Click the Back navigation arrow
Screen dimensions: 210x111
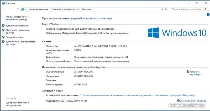pyautogui.click(x=4, y=9)
